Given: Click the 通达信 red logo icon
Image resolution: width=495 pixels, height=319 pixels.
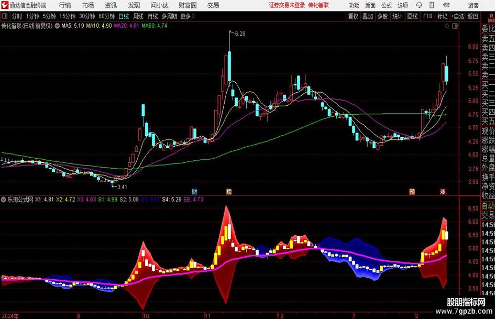Looking at the screenshot, I should [5, 5].
